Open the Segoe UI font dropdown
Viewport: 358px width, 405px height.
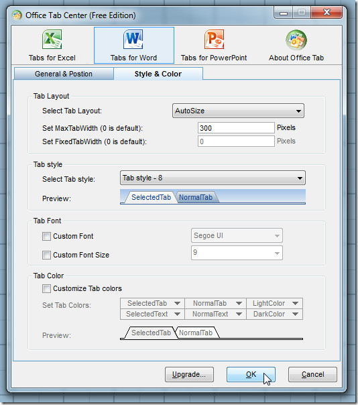tap(237, 235)
